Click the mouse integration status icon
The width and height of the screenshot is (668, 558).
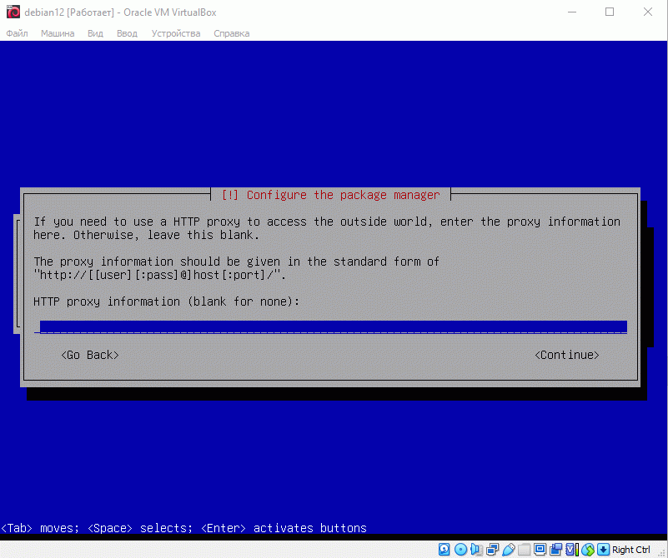click(587, 550)
